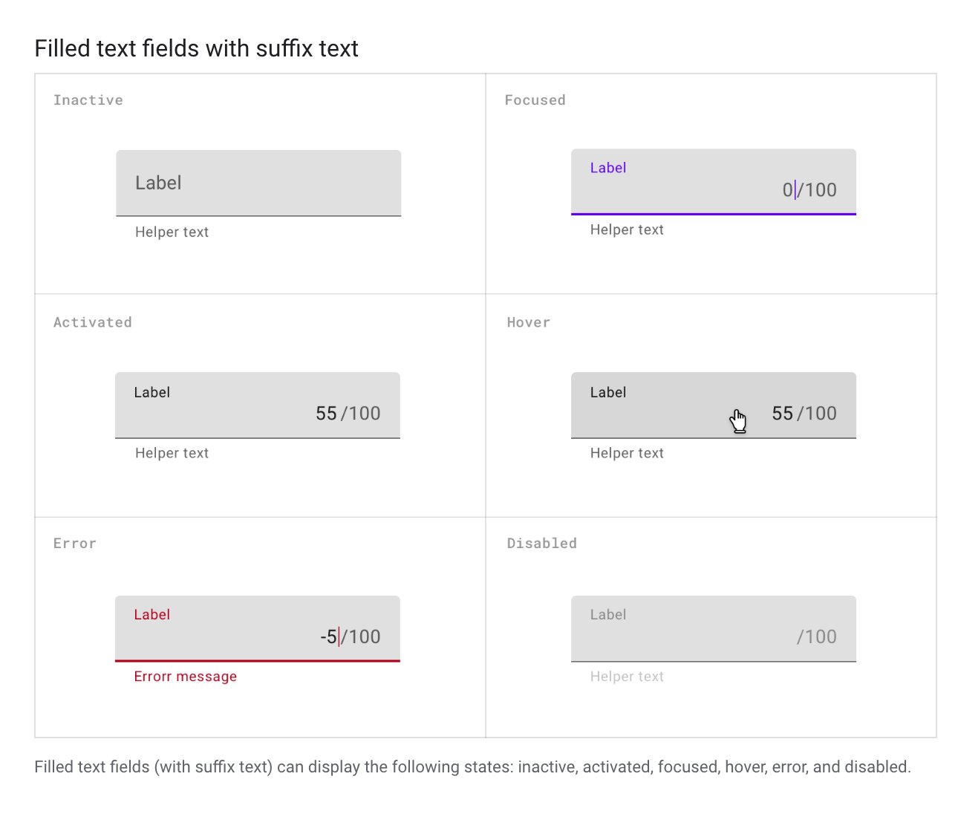Click the red "Label" in Error field

[152, 615]
